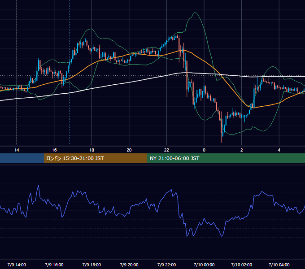Click the 7/9 18:00 time label
This screenshot has height=269, width=305.
91,265
